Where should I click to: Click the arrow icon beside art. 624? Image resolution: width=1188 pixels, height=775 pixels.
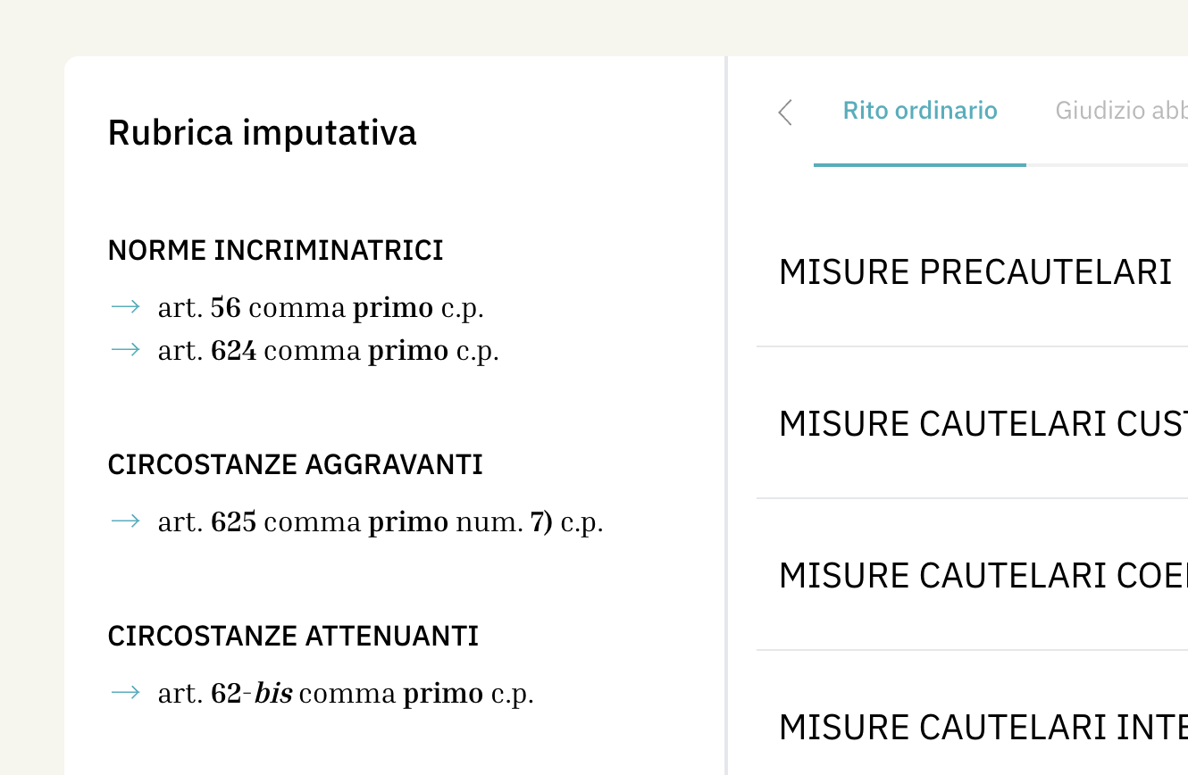[126, 350]
